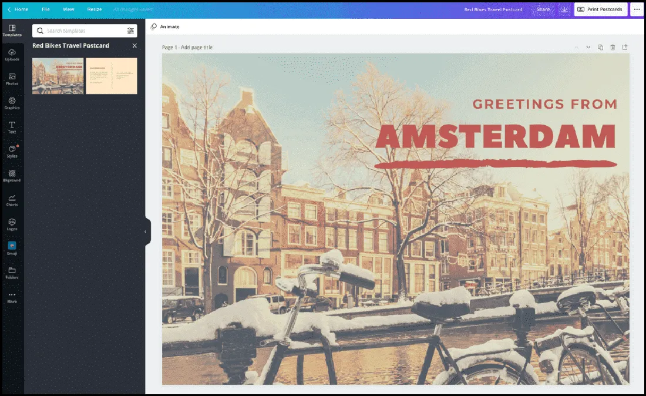Screen dimensions: 646x396
Task: Click the Share button
Action: click(543, 9)
